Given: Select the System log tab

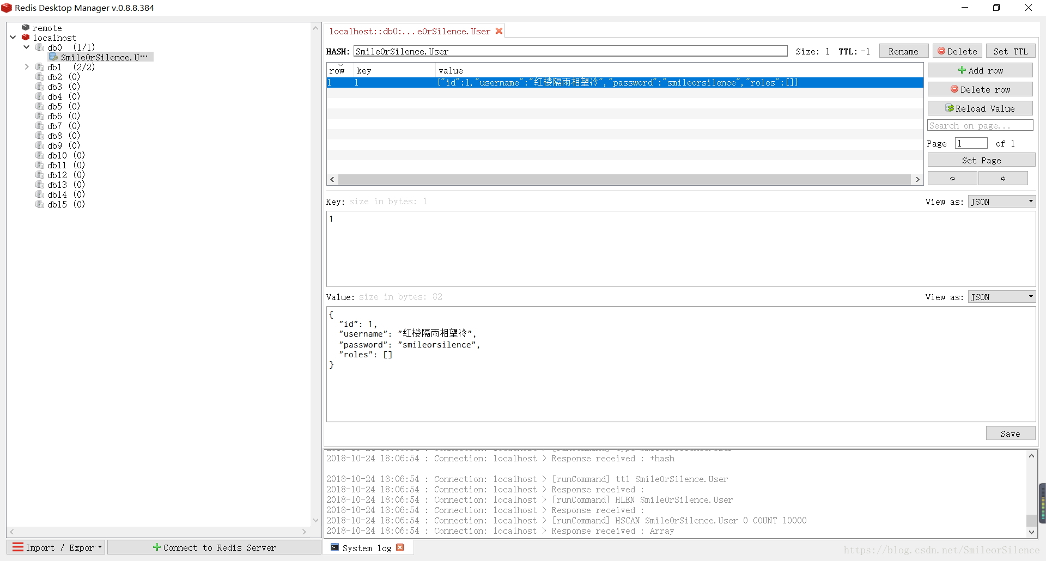Looking at the screenshot, I should pyautogui.click(x=368, y=547).
